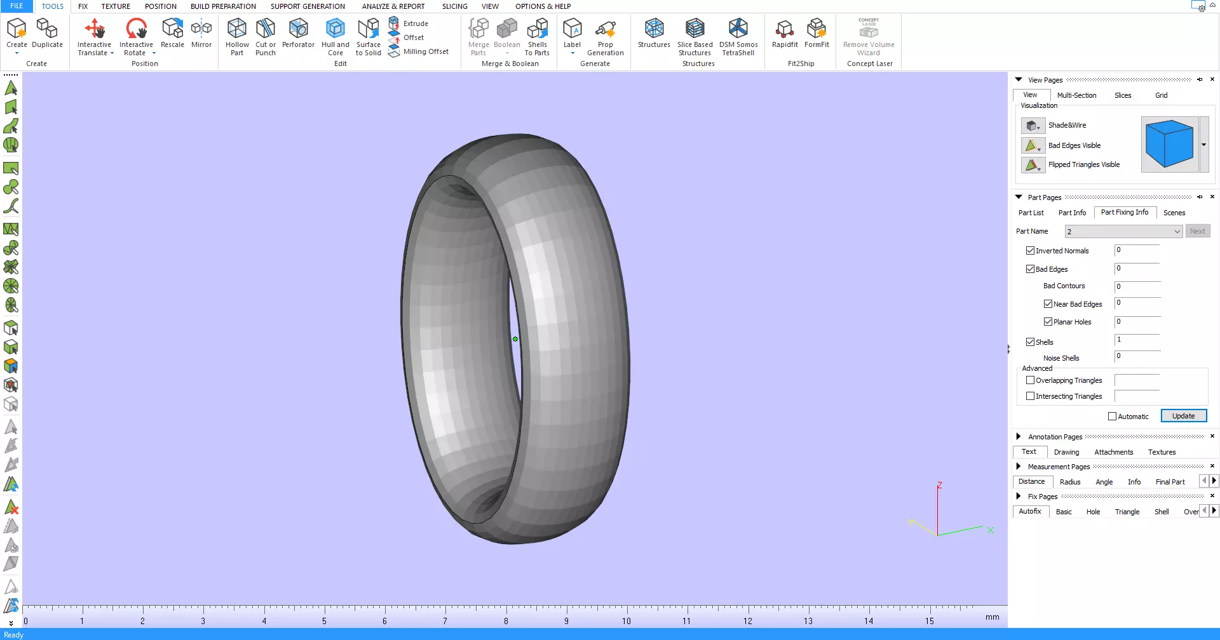Click the Offset tool
The height and width of the screenshot is (640, 1220).
click(407, 37)
